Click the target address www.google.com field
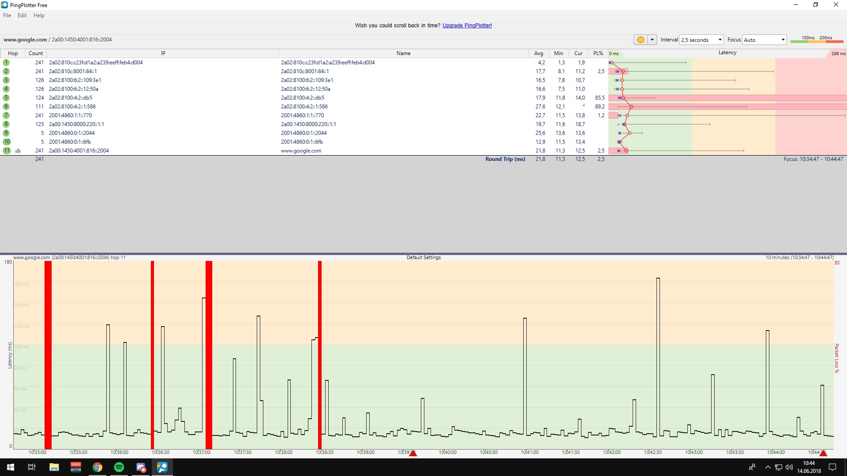Viewport: 847px width, 476px height. 317,40
